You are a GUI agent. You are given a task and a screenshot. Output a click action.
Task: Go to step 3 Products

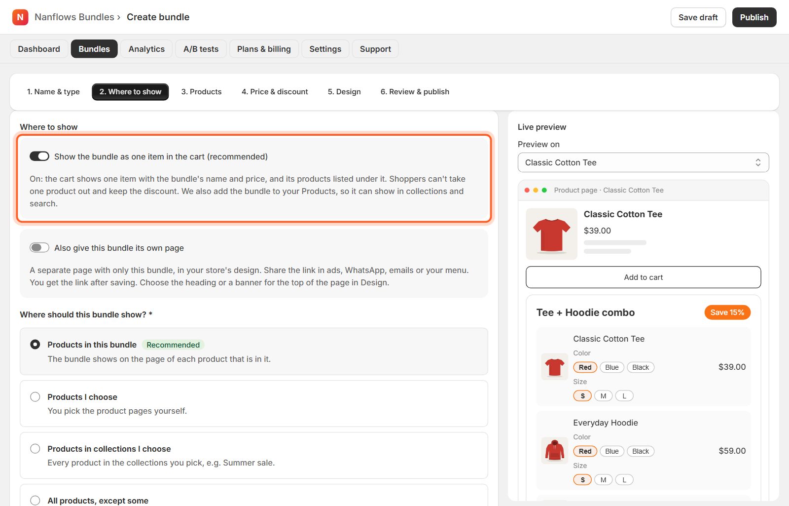point(201,92)
